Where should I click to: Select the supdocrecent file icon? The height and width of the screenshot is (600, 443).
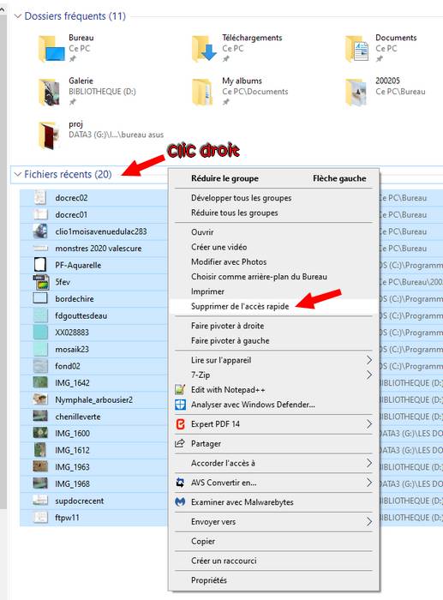tap(40, 501)
